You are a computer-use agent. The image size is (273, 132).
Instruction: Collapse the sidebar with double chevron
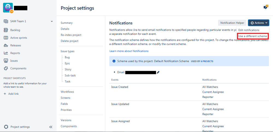51,127
